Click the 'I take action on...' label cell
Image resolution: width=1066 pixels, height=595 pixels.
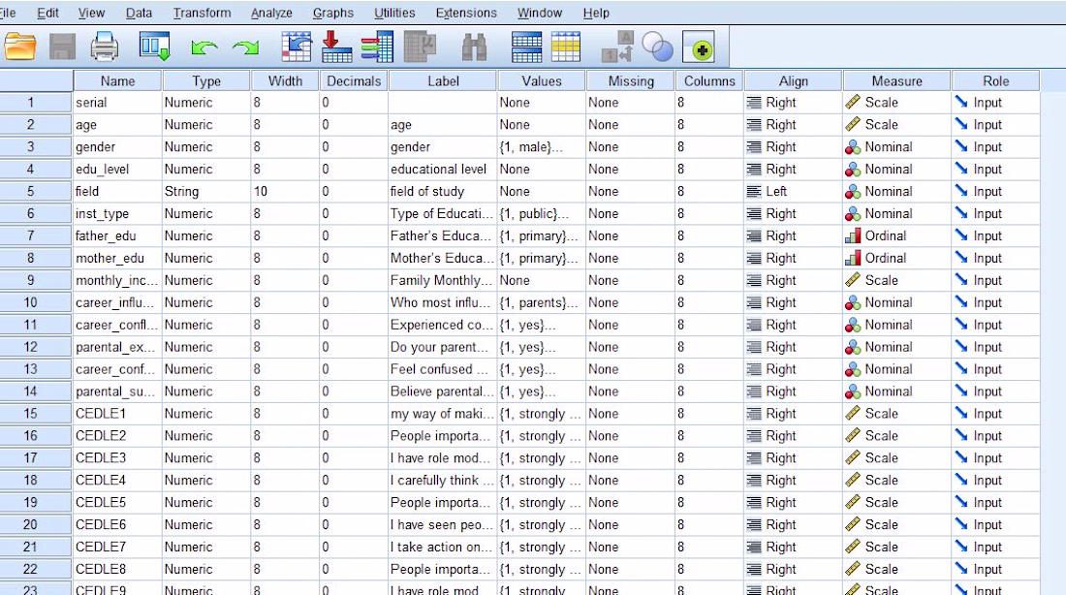pyautogui.click(x=443, y=547)
